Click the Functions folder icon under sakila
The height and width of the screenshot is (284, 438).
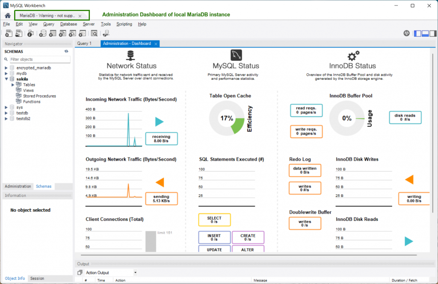(x=19, y=101)
